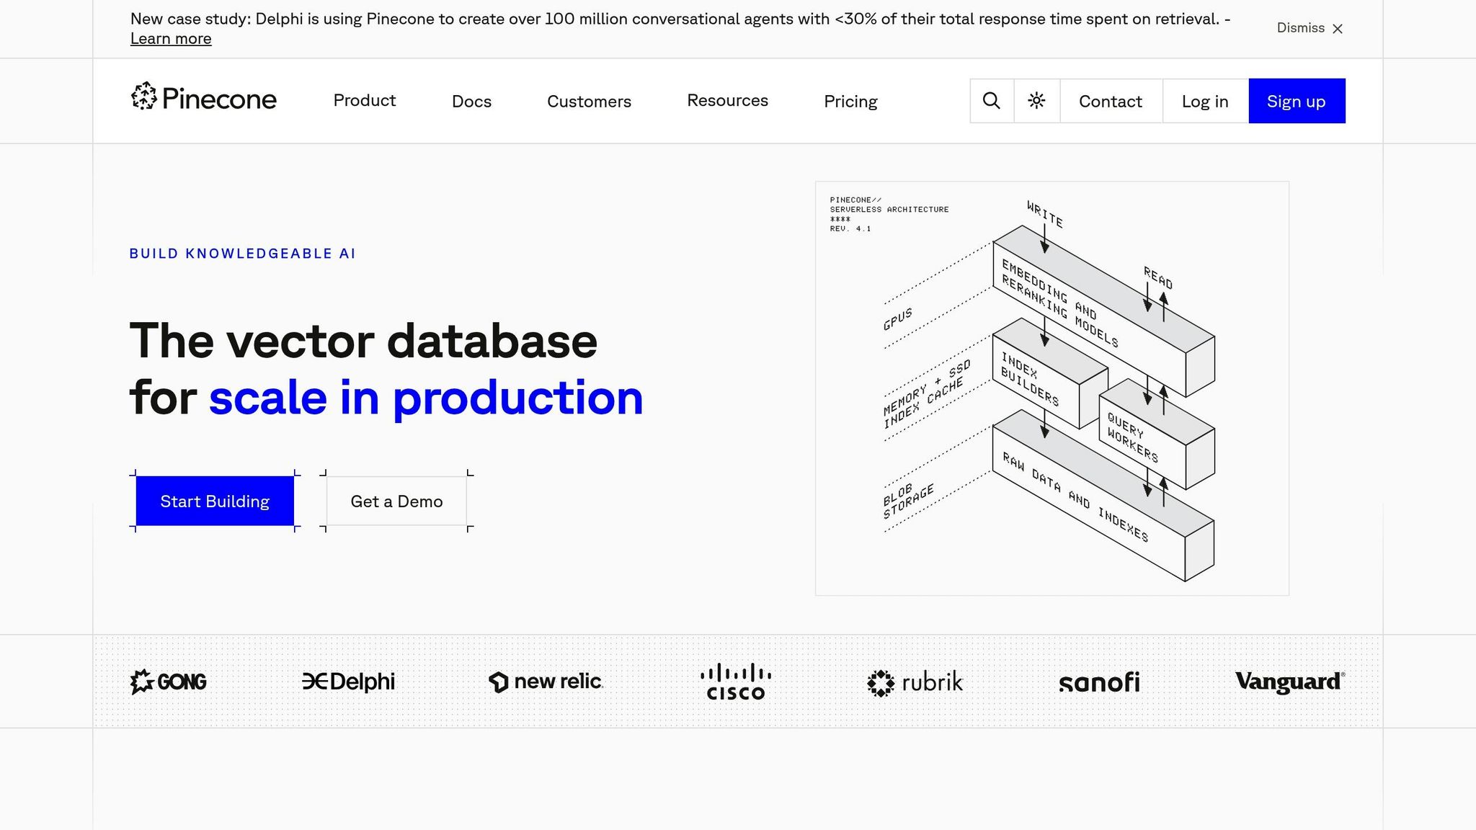Toggle the light/dark theme sun icon
This screenshot has width=1476, height=830.
[x=1036, y=101]
